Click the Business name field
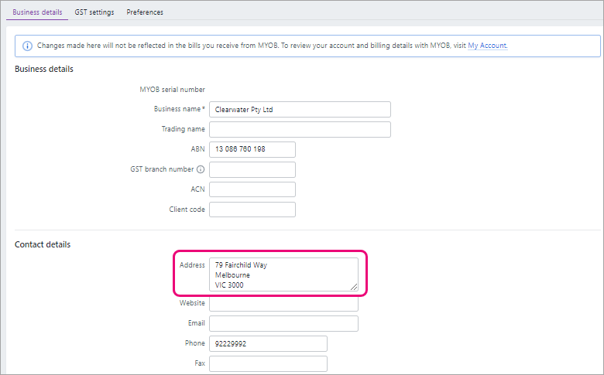This screenshot has height=375, width=604. 300,110
